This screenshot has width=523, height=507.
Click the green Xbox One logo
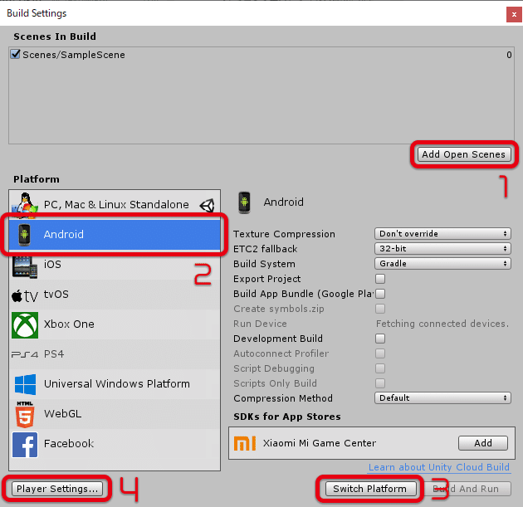pyautogui.click(x=25, y=325)
